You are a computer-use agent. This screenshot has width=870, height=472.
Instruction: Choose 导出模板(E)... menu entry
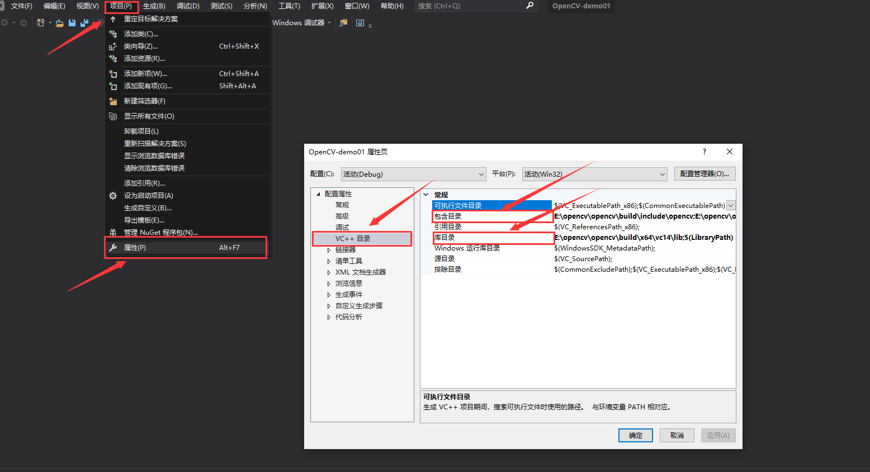[187, 220]
